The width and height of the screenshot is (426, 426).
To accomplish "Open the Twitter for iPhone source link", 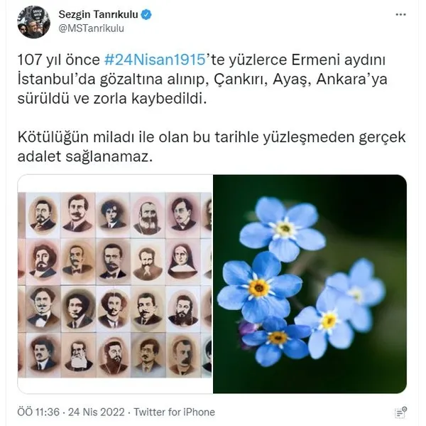I will tap(175, 412).
